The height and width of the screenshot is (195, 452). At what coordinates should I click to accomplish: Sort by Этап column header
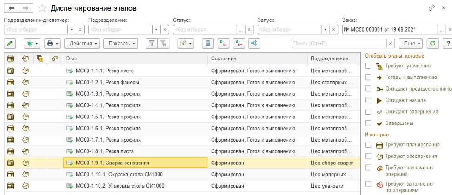(135, 58)
